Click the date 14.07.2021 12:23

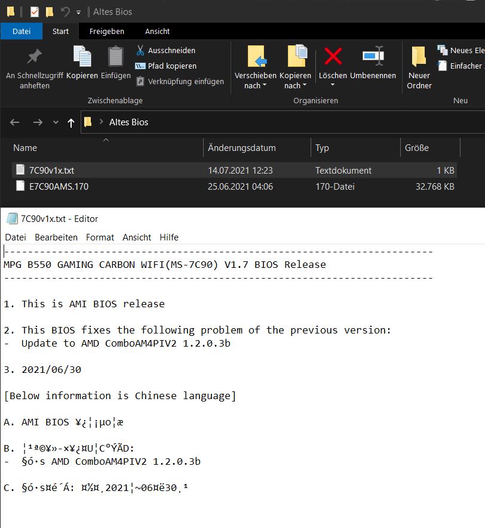pos(240,171)
